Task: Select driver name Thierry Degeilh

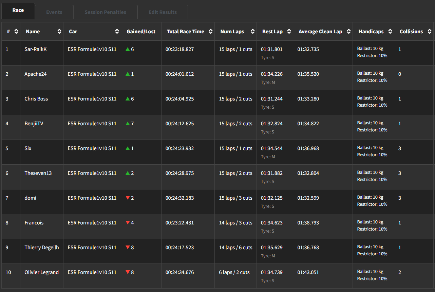Action: click(x=42, y=248)
